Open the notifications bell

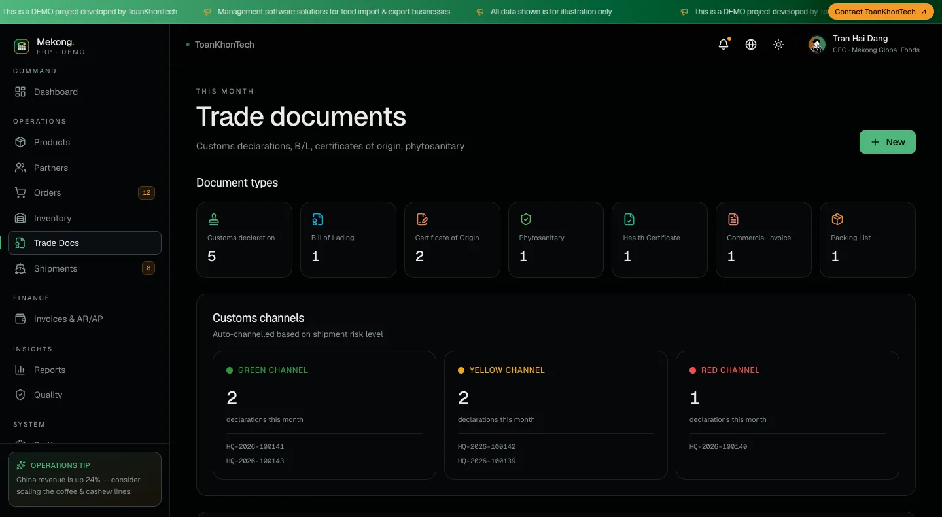click(x=724, y=45)
